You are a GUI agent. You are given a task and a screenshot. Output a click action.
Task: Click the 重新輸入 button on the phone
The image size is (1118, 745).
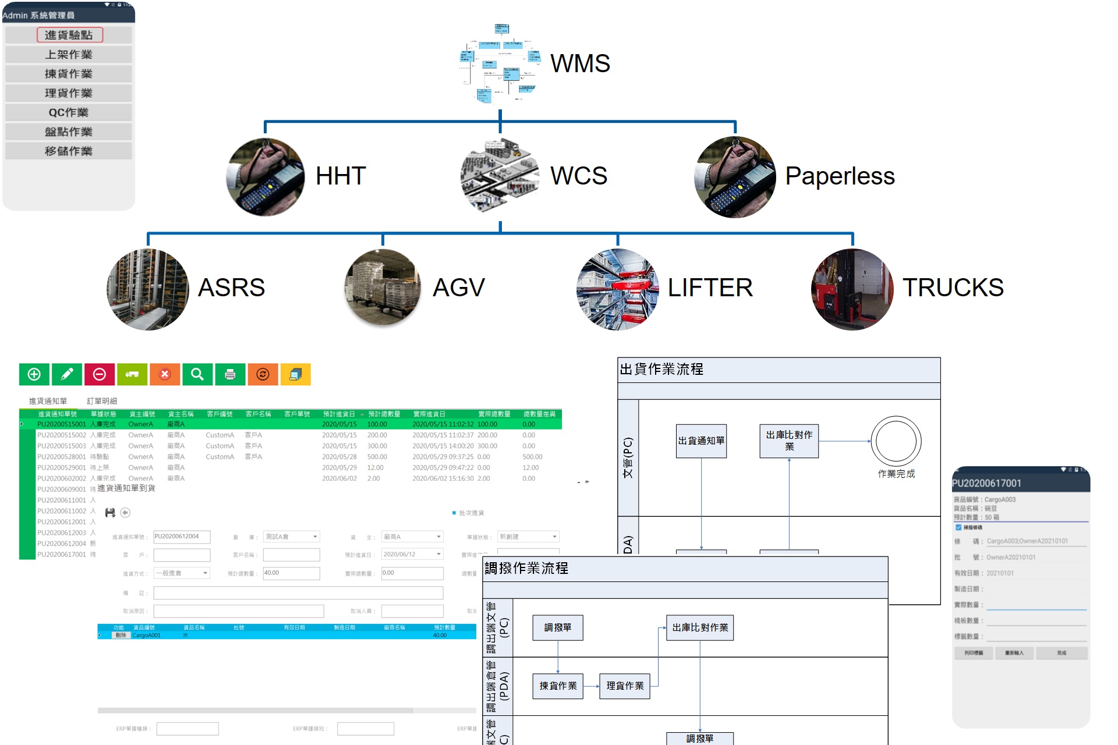(1014, 653)
